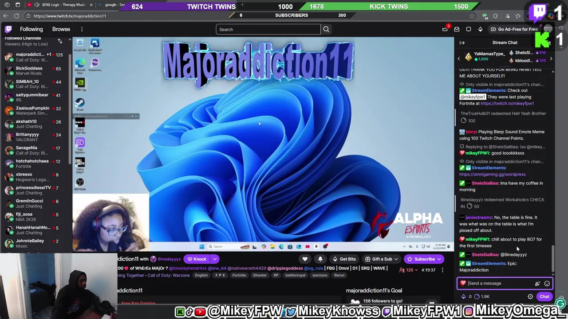Click the Knock button

(197, 259)
